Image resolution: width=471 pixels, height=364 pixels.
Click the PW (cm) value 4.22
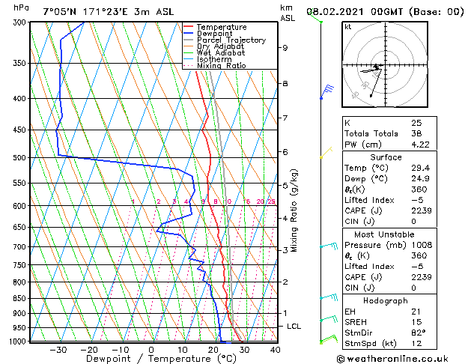420,145
